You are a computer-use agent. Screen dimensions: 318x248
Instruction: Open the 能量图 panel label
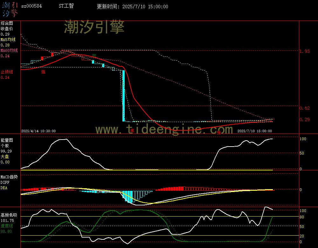pos(7,140)
